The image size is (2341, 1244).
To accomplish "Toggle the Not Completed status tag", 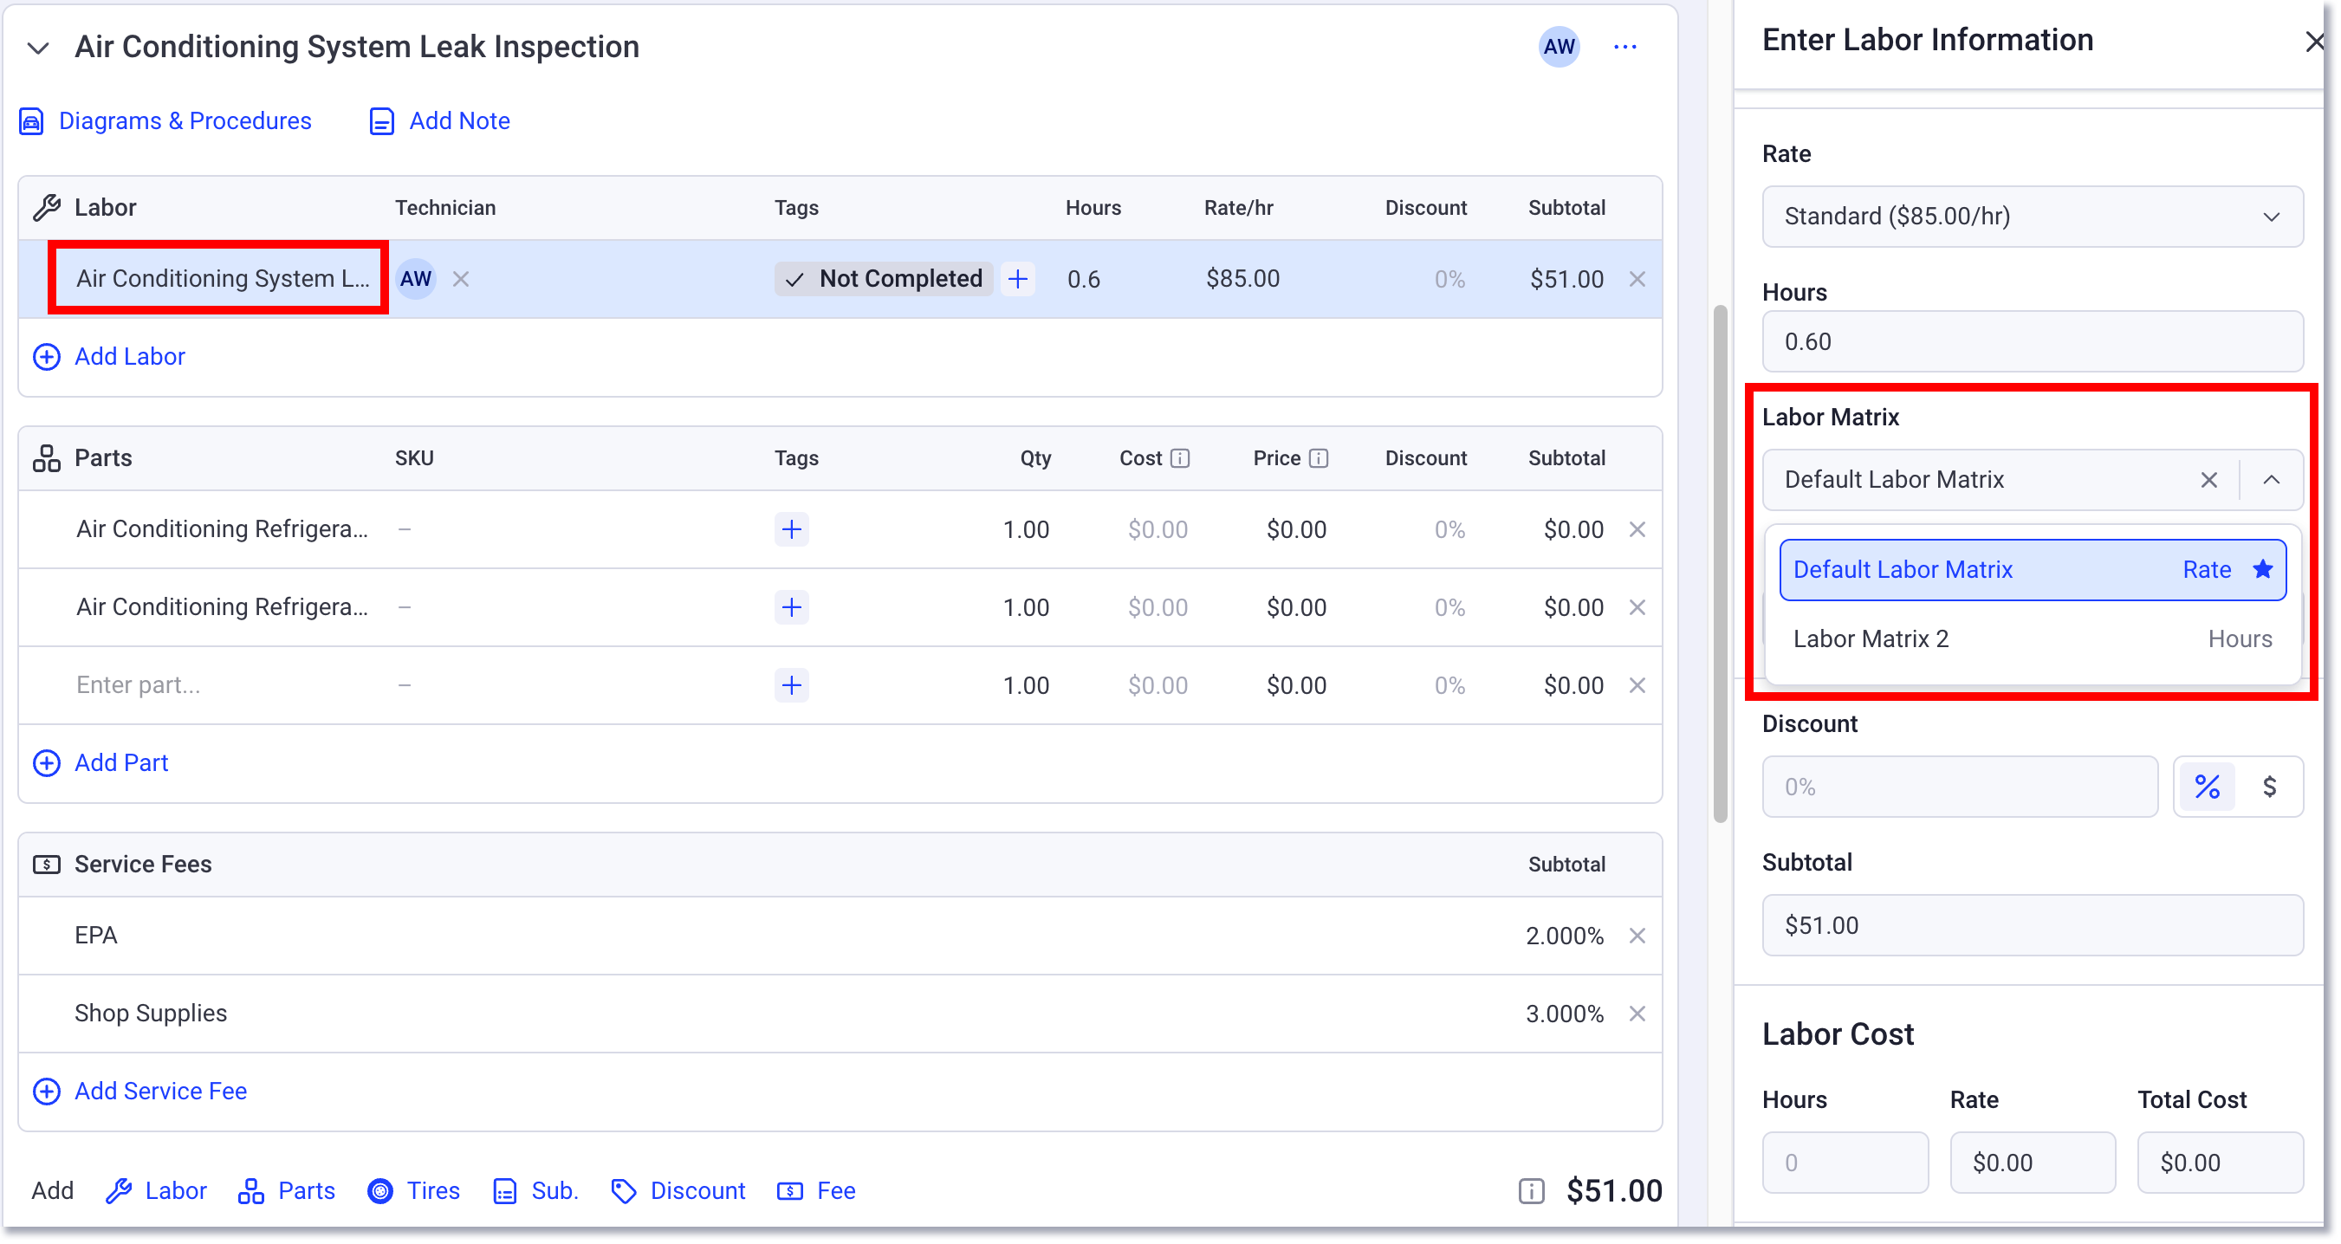I will click(x=882, y=279).
